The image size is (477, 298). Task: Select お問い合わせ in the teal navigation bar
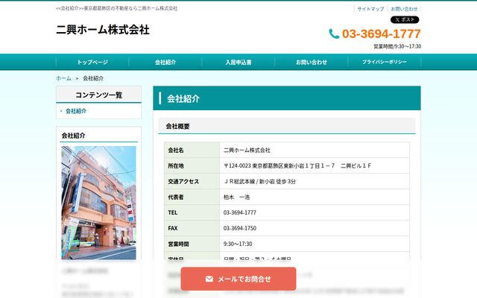point(312,62)
